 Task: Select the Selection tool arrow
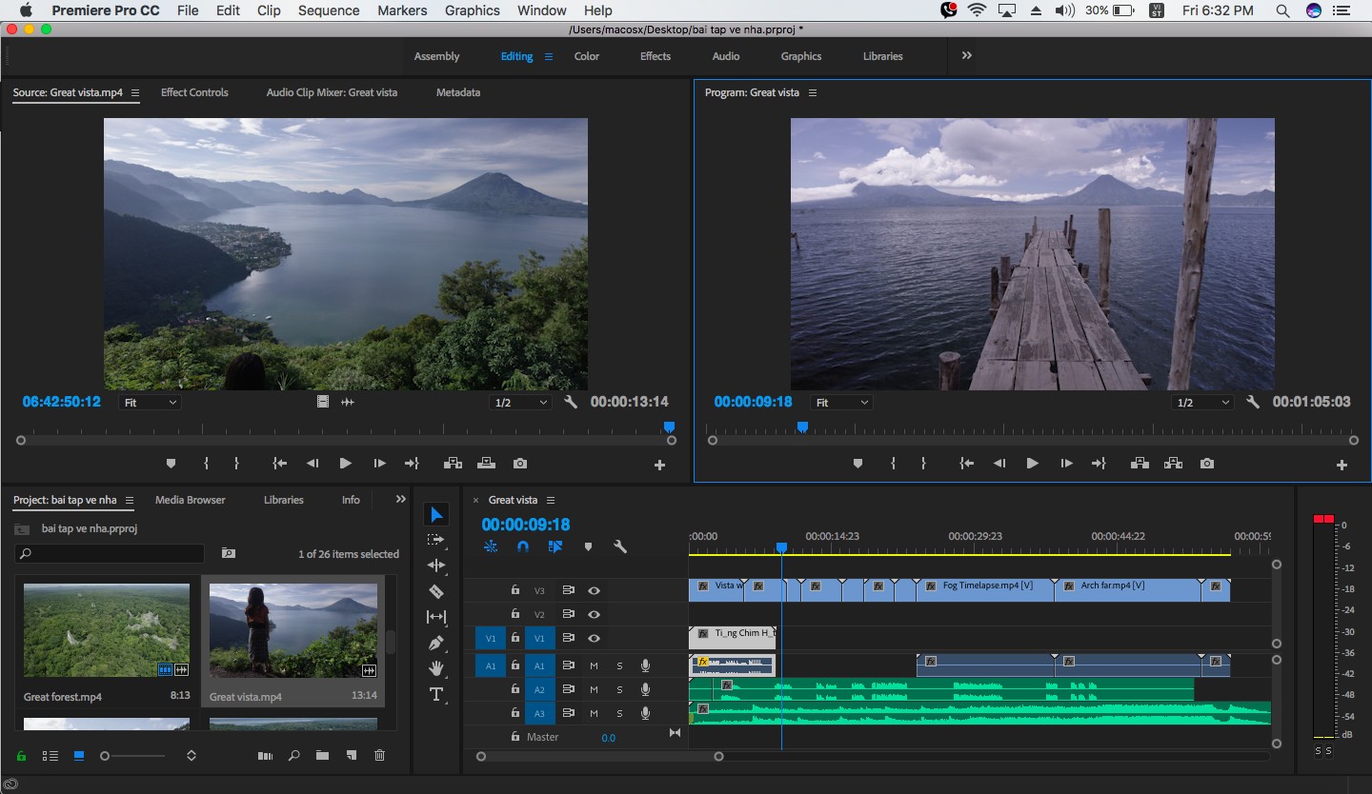click(436, 515)
